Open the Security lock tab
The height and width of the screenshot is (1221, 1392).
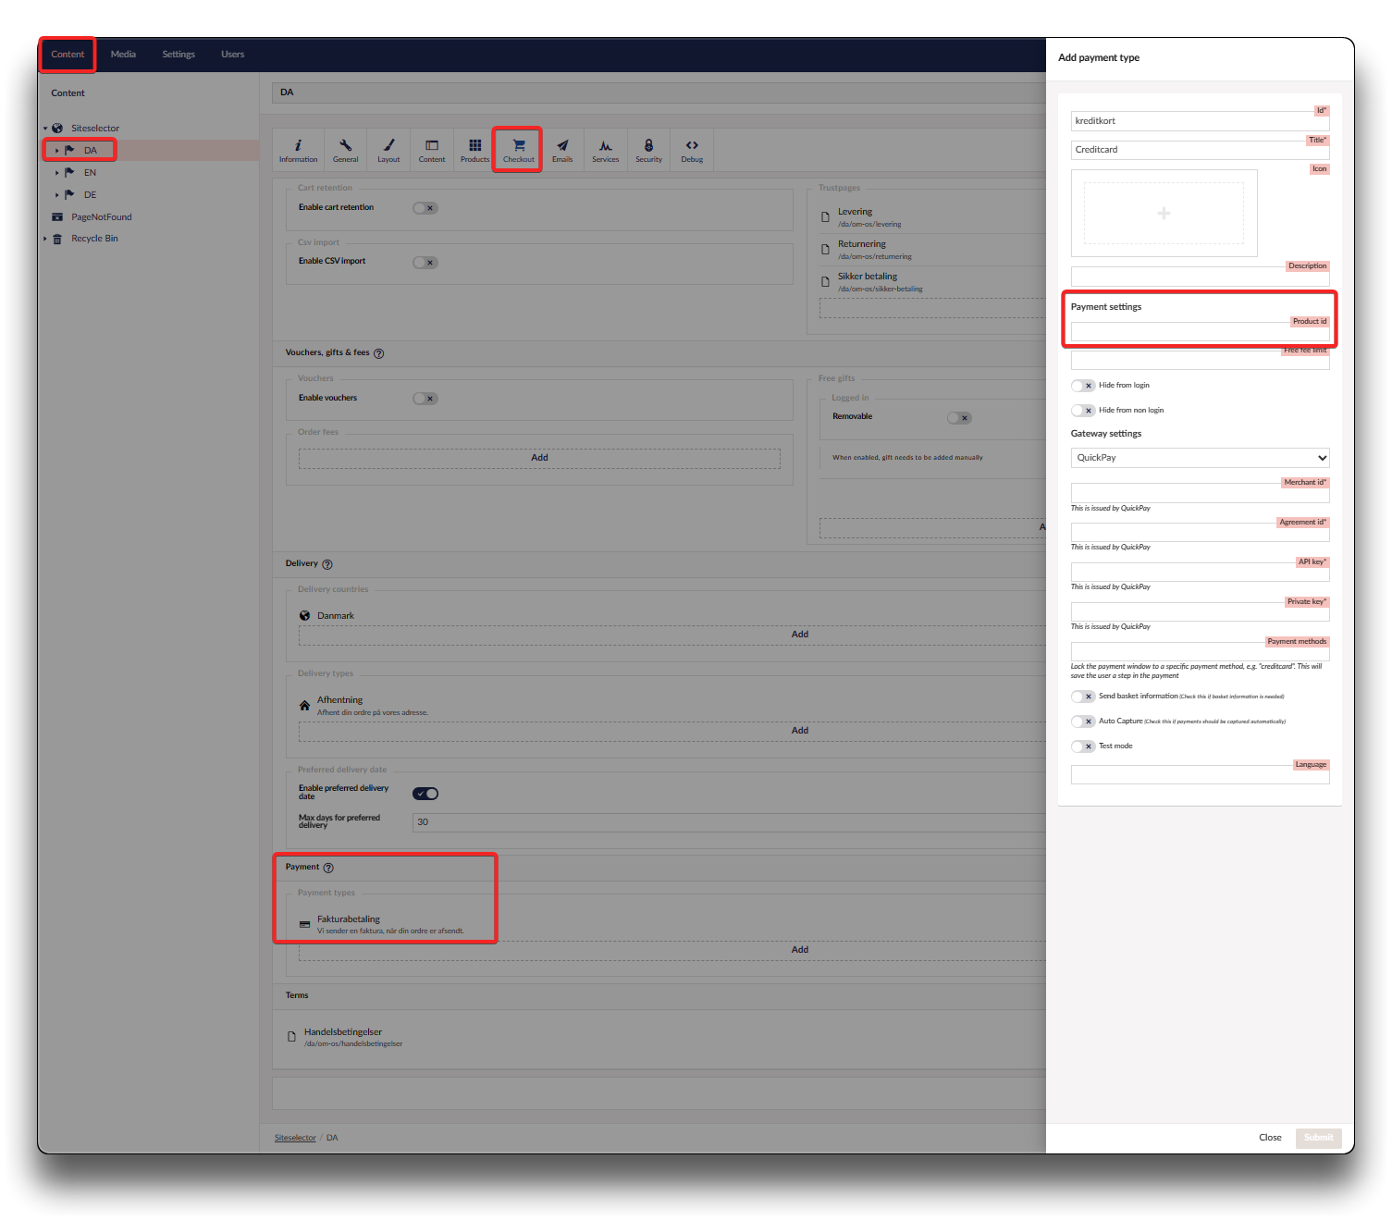(x=648, y=150)
